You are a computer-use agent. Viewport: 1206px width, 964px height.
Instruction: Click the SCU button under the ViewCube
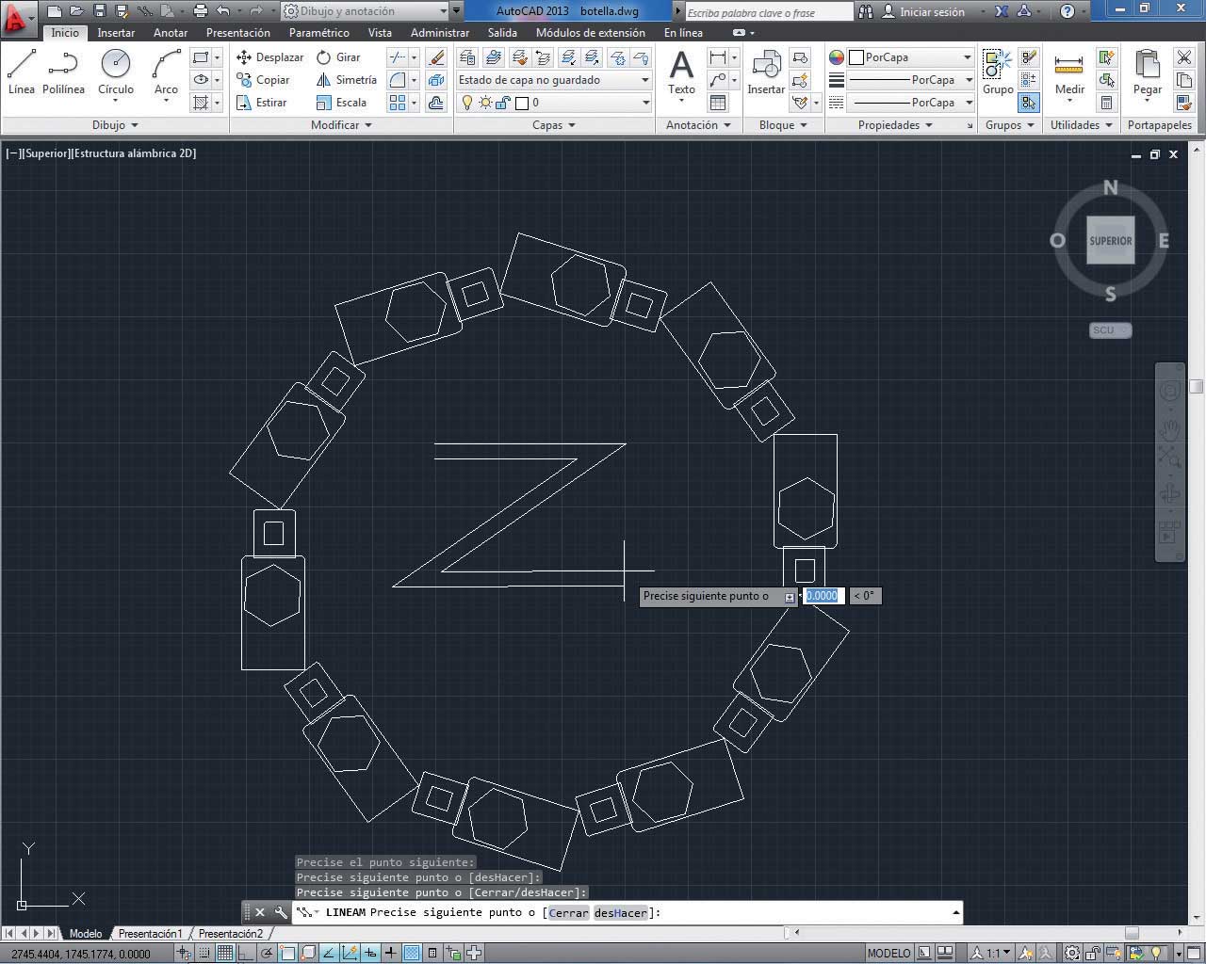tap(1110, 330)
